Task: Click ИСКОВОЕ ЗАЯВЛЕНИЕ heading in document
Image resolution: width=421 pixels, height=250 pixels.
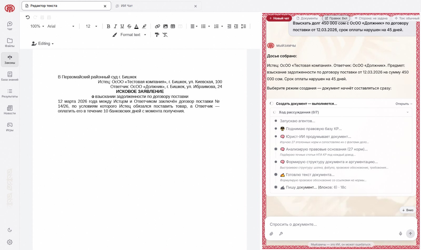Action: click(140, 92)
